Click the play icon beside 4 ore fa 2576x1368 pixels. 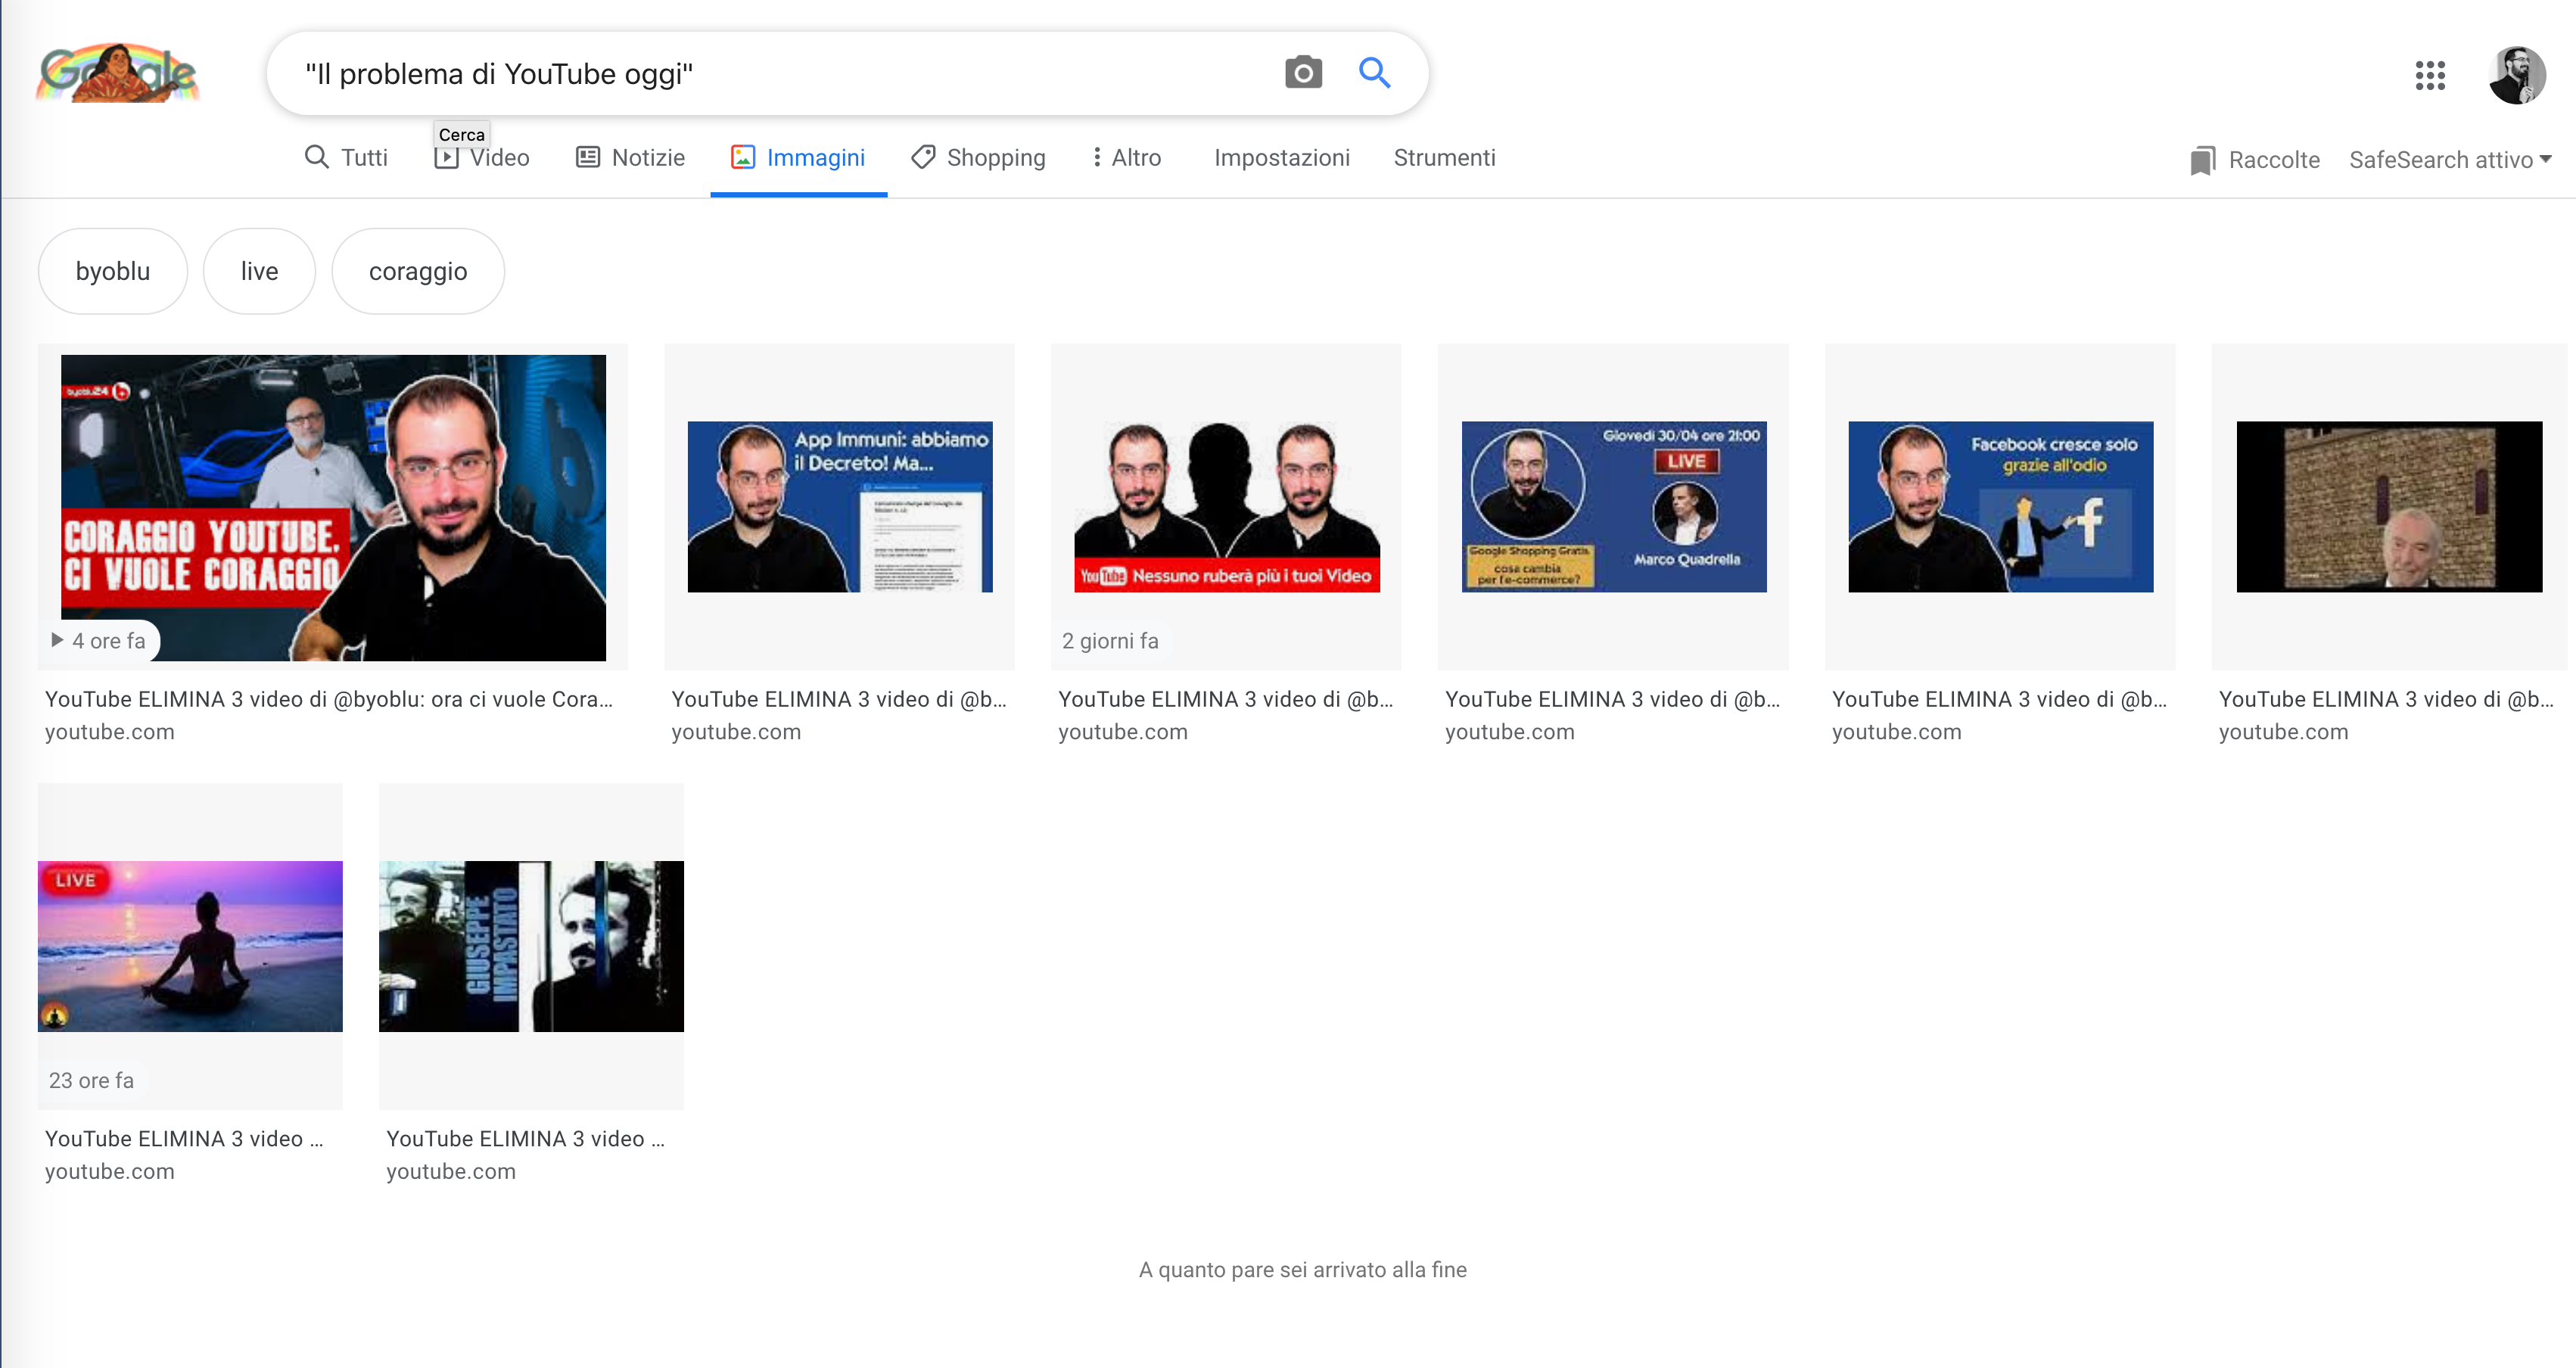coord(57,640)
